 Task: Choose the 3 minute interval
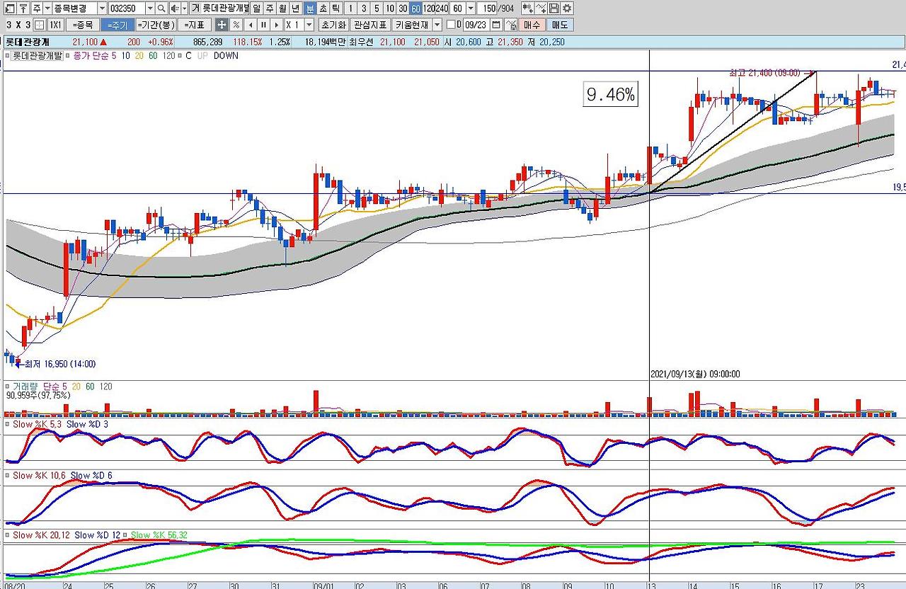tap(363, 8)
